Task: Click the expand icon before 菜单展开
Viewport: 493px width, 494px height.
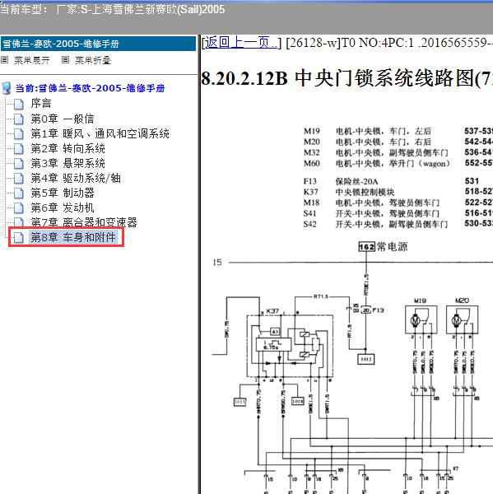Action: [4, 59]
